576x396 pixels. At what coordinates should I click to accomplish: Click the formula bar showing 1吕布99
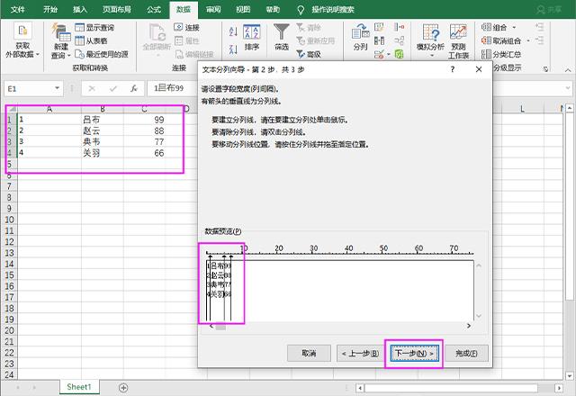[172, 88]
